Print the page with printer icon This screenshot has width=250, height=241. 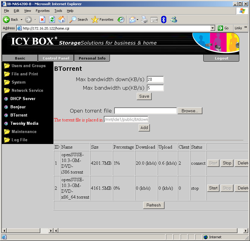144,20
